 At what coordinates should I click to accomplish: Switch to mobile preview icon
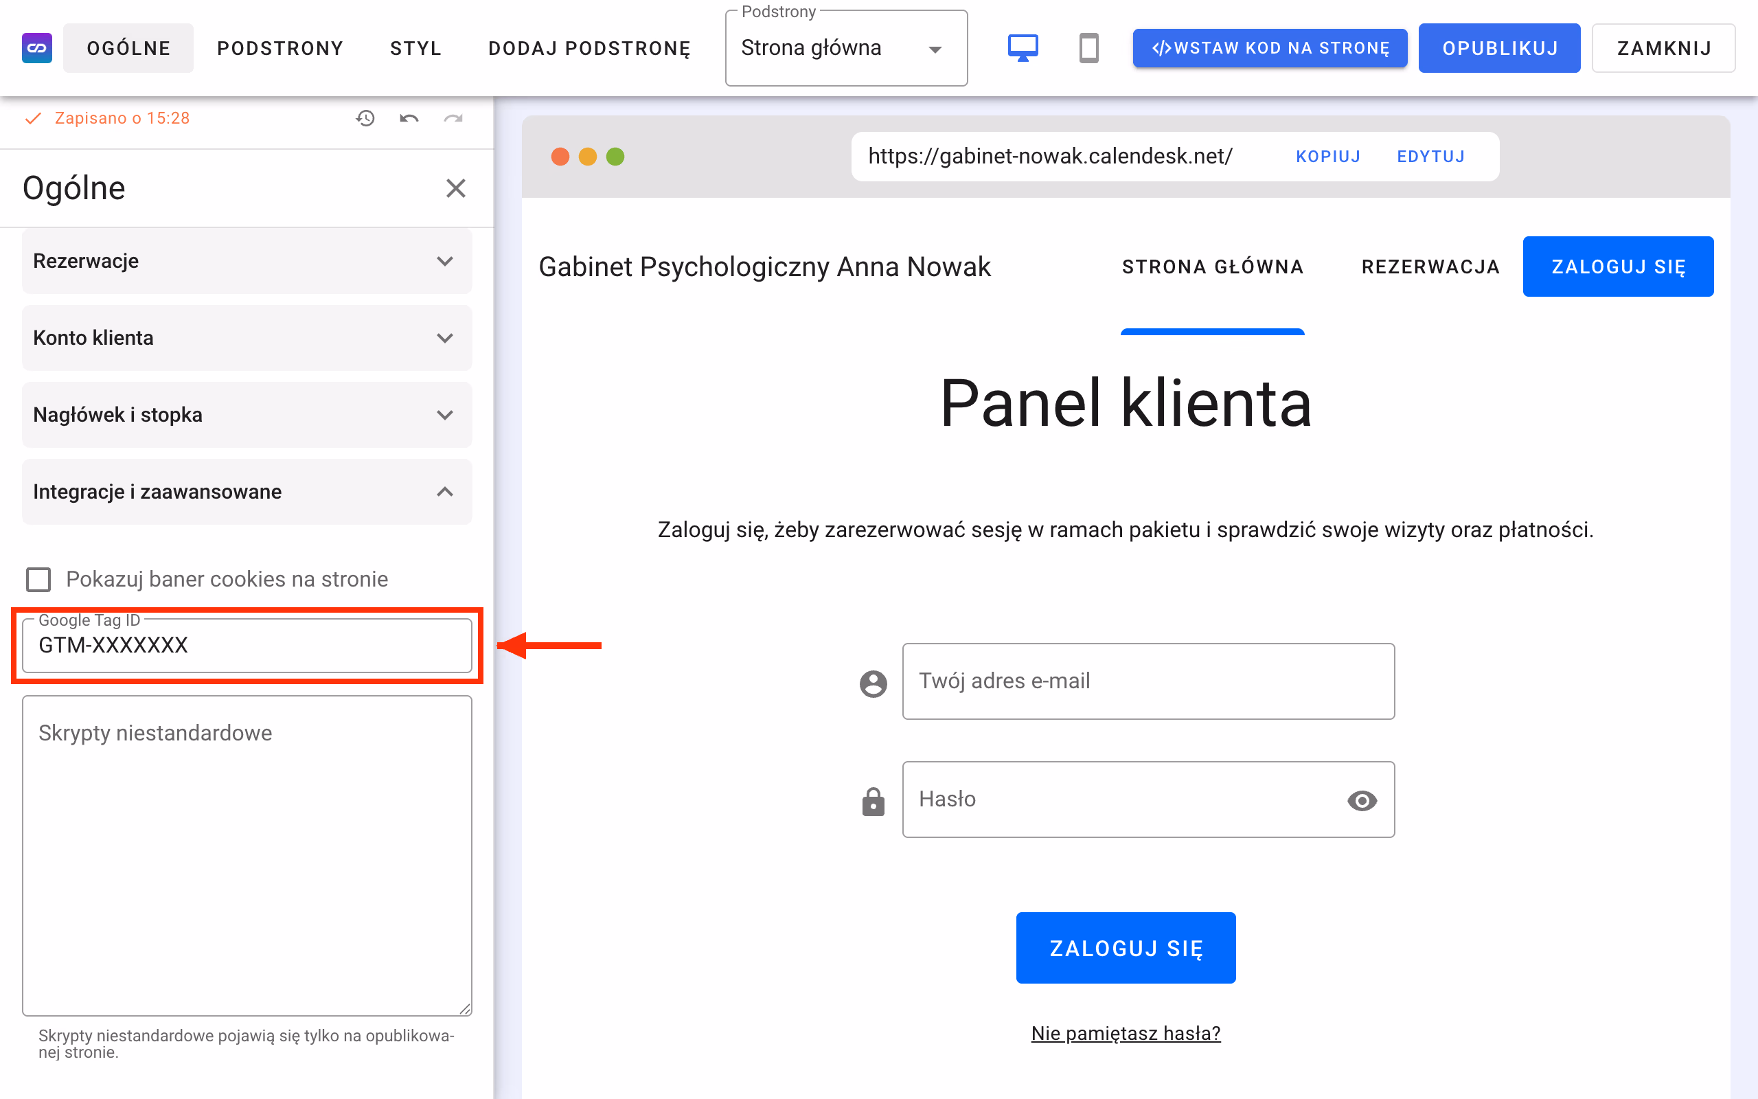tap(1088, 48)
